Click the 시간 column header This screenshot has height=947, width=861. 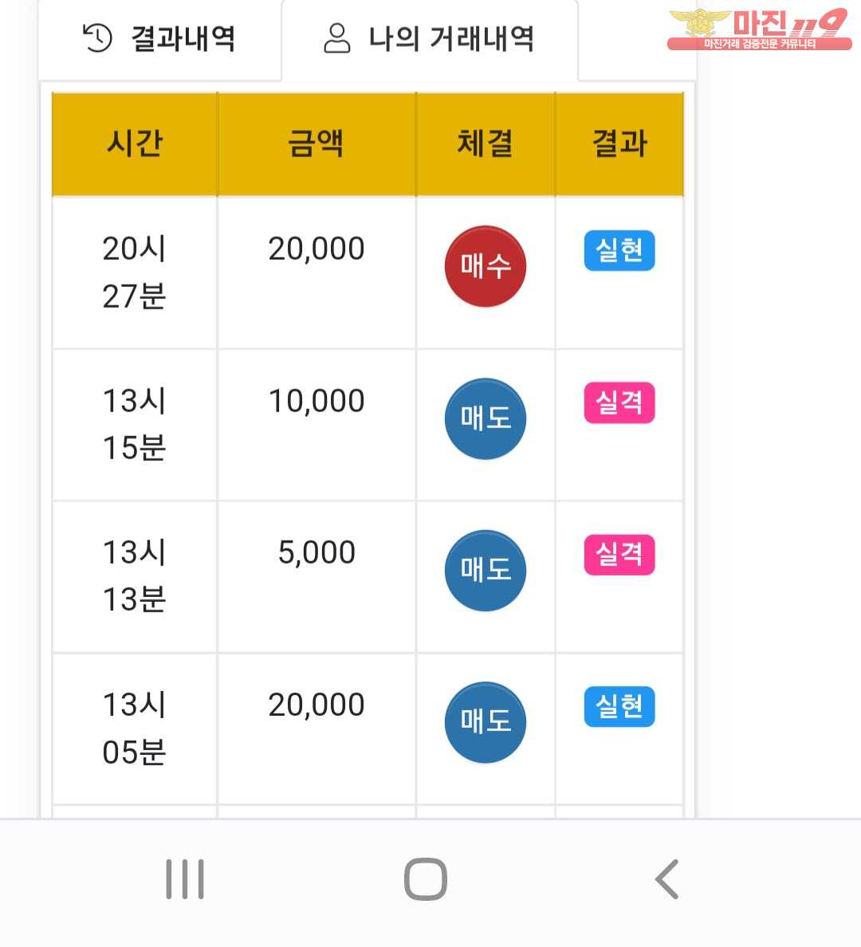coord(135,144)
